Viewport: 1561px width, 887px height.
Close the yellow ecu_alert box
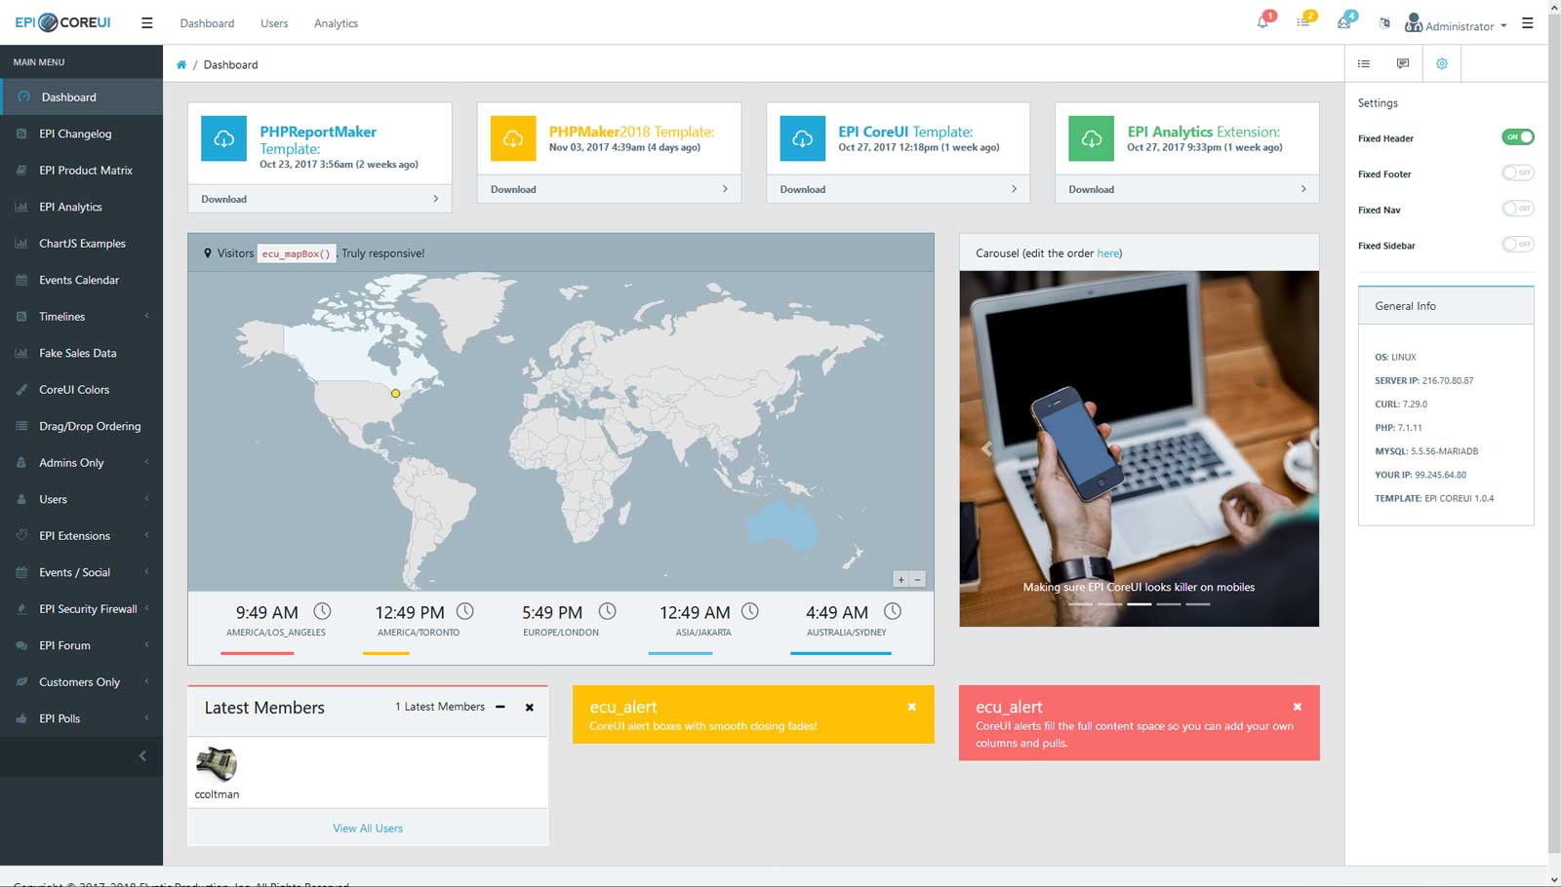point(911,707)
